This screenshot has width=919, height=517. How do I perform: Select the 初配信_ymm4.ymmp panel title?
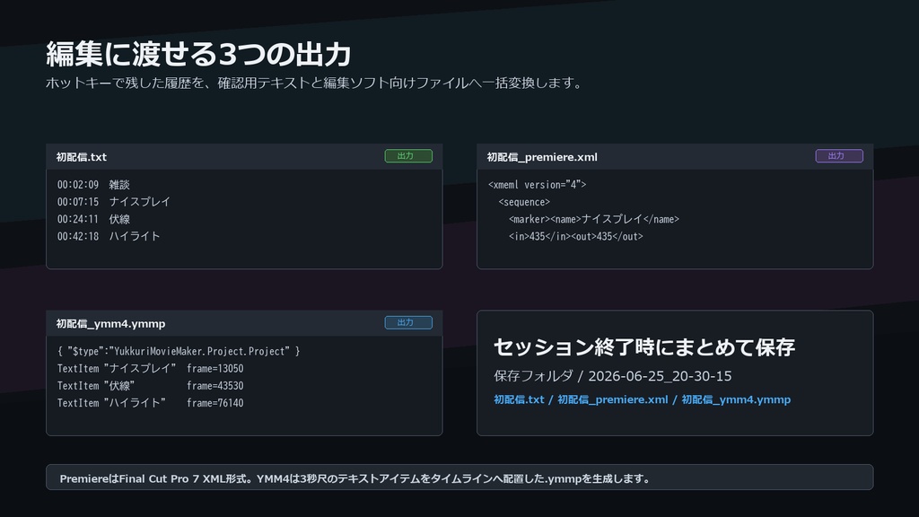click(x=110, y=323)
